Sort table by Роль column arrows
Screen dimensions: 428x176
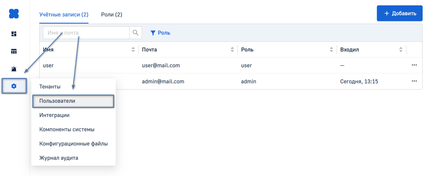click(x=331, y=50)
